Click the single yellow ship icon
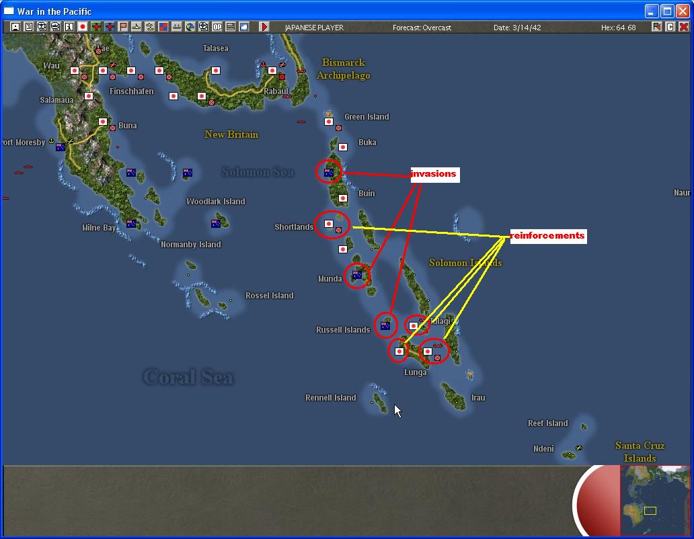This screenshot has height=539, width=694. [x=137, y=27]
